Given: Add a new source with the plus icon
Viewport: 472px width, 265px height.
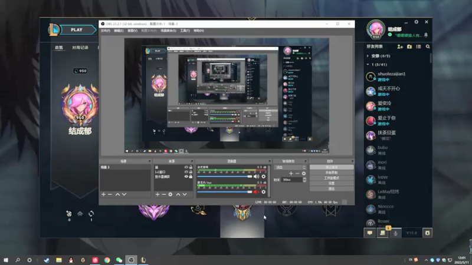Looking at the screenshot, I should (x=158, y=194).
